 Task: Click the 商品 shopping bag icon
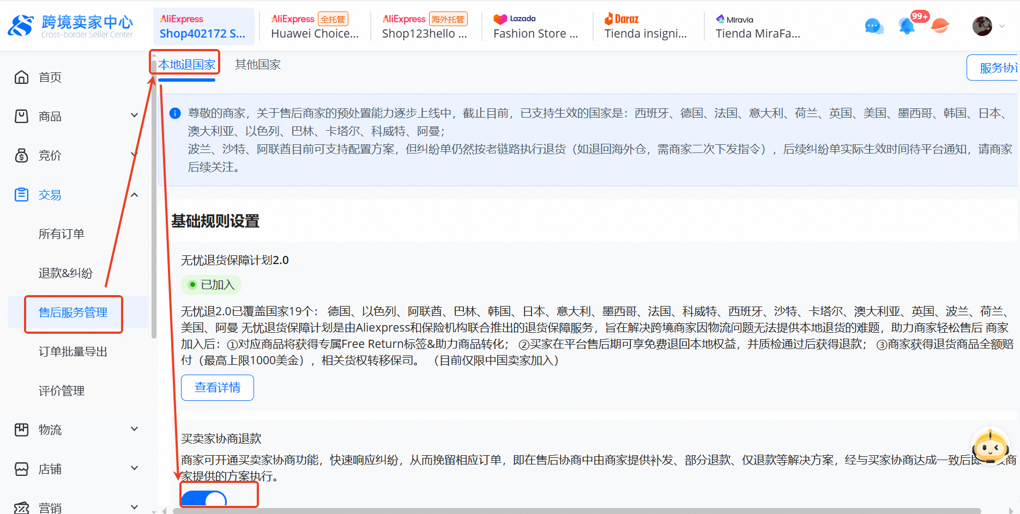[21, 117]
